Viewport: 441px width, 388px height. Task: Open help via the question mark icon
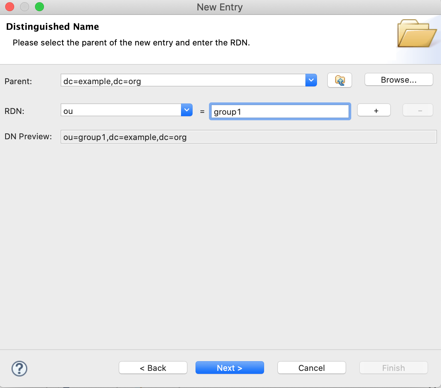[x=19, y=368]
